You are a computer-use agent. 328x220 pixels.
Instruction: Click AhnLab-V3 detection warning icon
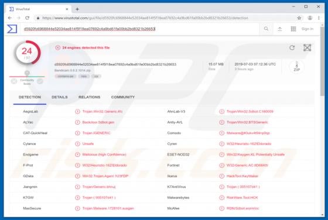pos(222,112)
